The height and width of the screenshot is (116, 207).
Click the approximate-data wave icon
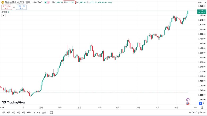click(x=48, y=2)
